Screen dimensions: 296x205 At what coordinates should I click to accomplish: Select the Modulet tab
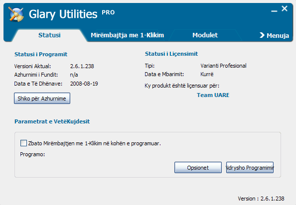coord(205,35)
